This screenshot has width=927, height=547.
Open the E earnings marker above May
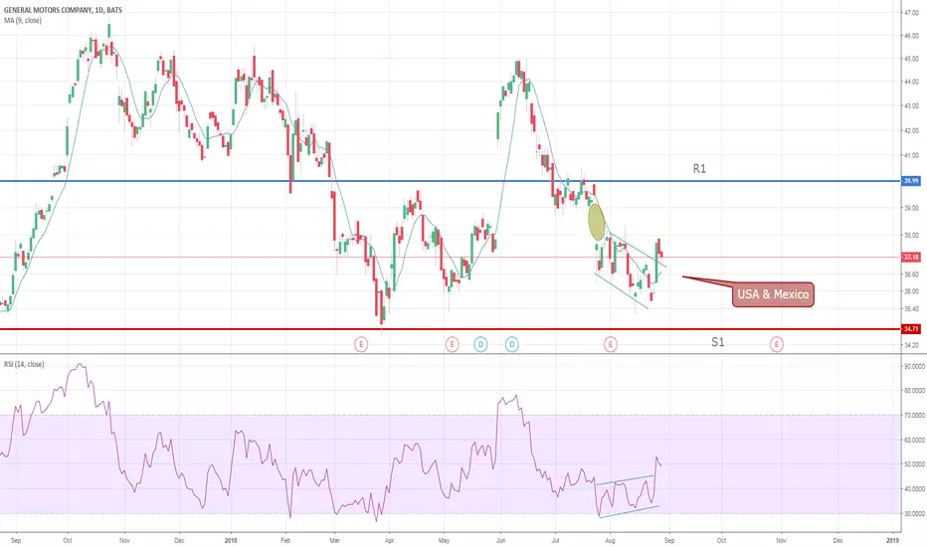(x=453, y=344)
